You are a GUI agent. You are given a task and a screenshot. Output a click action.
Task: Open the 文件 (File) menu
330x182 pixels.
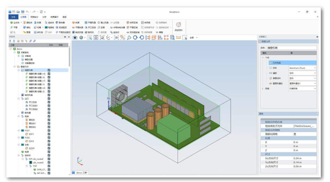[x=13, y=16]
